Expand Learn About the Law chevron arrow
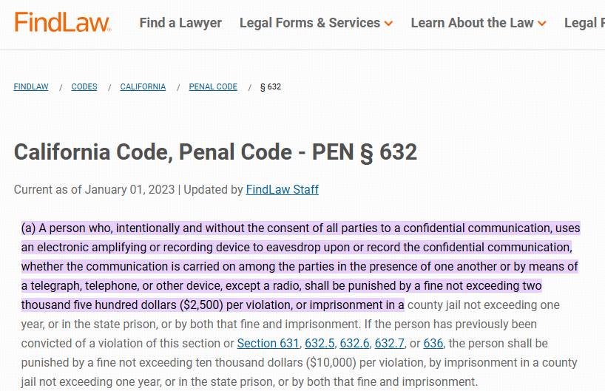The height and width of the screenshot is (391, 605). [x=542, y=24]
